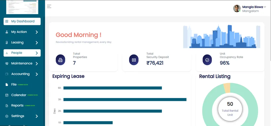
Task: Toggle the hamburger menu icon
Action: pyautogui.click(x=49, y=6)
